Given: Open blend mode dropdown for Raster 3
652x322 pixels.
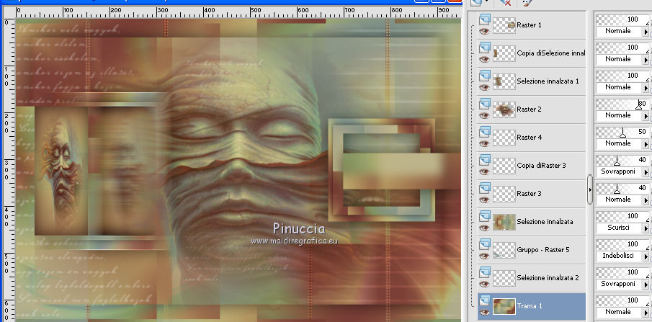Looking at the screenshot, I should pyautogui.click(x=646, y=200).
